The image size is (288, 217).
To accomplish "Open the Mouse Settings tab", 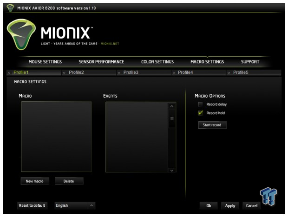I will point(45,62).
